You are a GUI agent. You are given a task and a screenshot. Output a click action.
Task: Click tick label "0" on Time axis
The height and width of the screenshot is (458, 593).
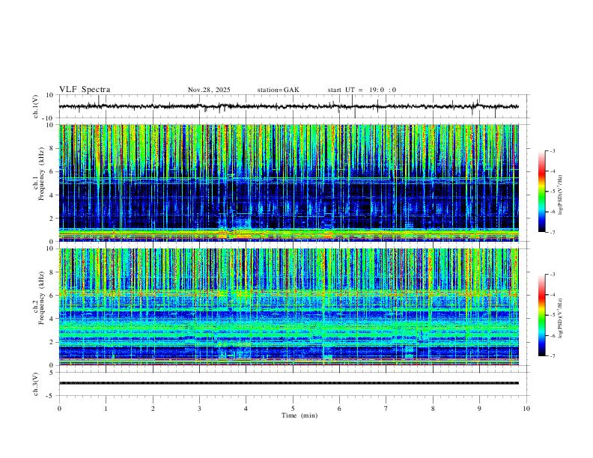tap(59, 409)
